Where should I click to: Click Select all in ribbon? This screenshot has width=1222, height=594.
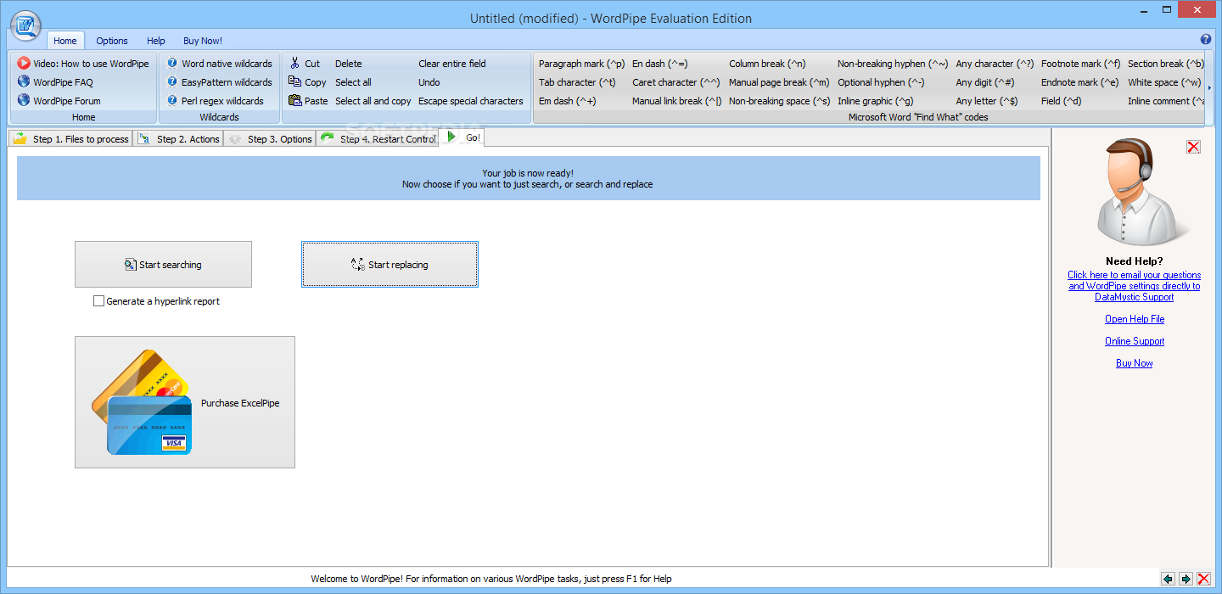click(x=353, y=82)
